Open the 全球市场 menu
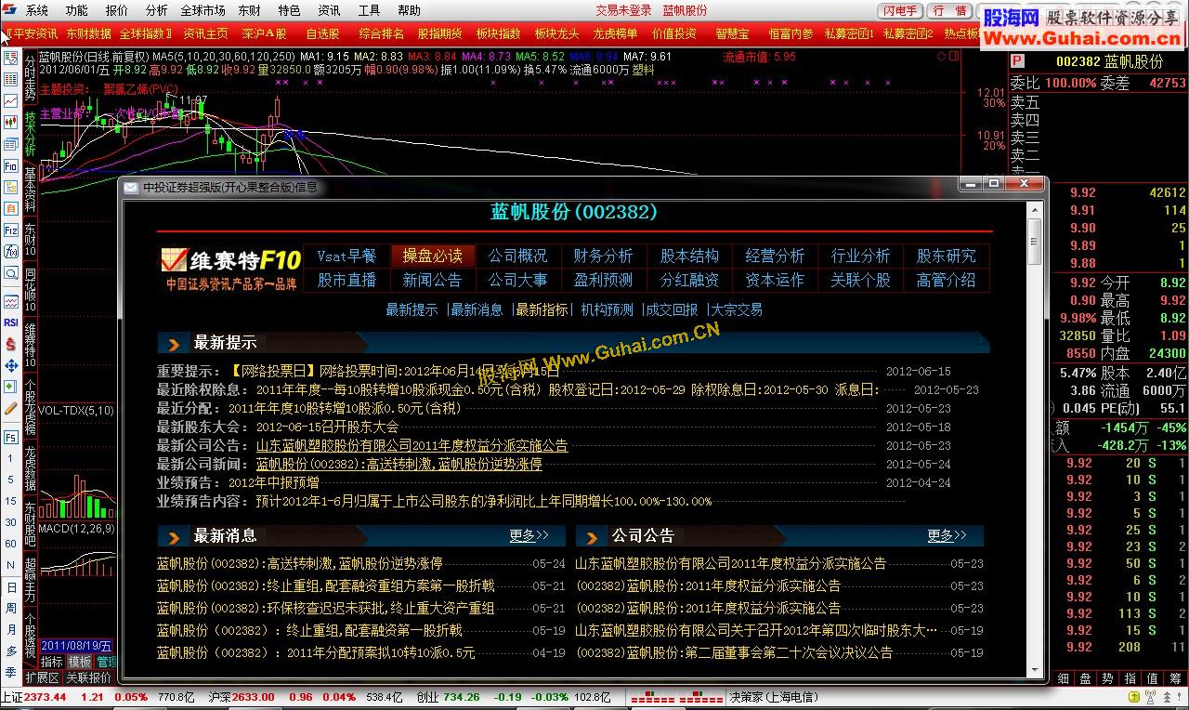 coord(203,10)
